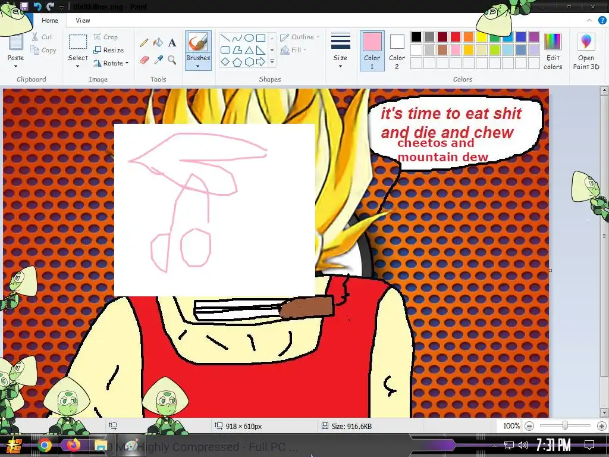Click the Brushes tool icon
This screenshot has width=609, height=457.
(198, 42)
